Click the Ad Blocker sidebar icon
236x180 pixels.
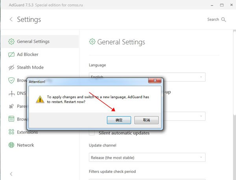pos(11,54)
